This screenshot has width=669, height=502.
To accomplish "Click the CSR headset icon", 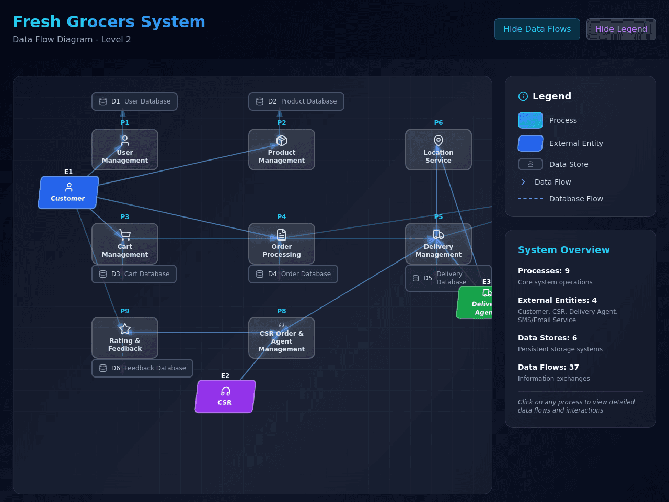I will (226, 391).
